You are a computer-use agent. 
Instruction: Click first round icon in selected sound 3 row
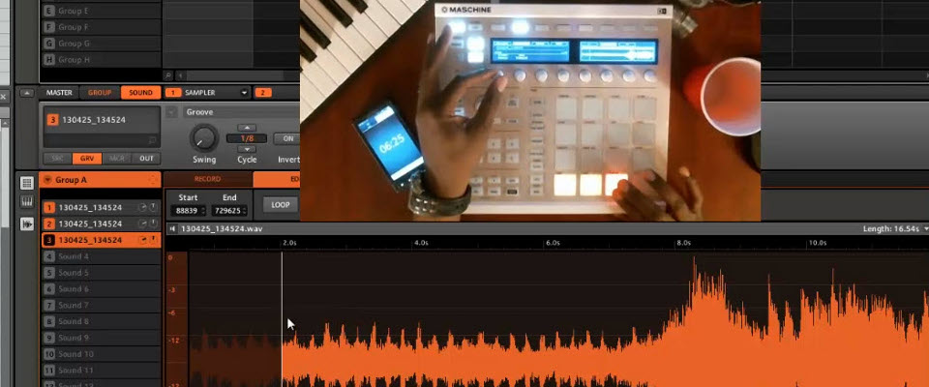(x=142, y=240)
